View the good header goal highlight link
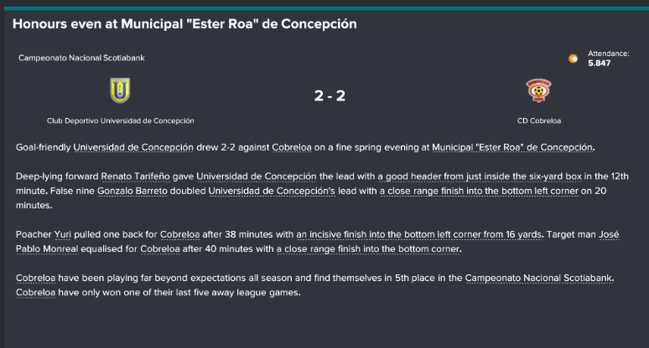The height and width of the screenshot is (348, 649). (x=480, y=177)
